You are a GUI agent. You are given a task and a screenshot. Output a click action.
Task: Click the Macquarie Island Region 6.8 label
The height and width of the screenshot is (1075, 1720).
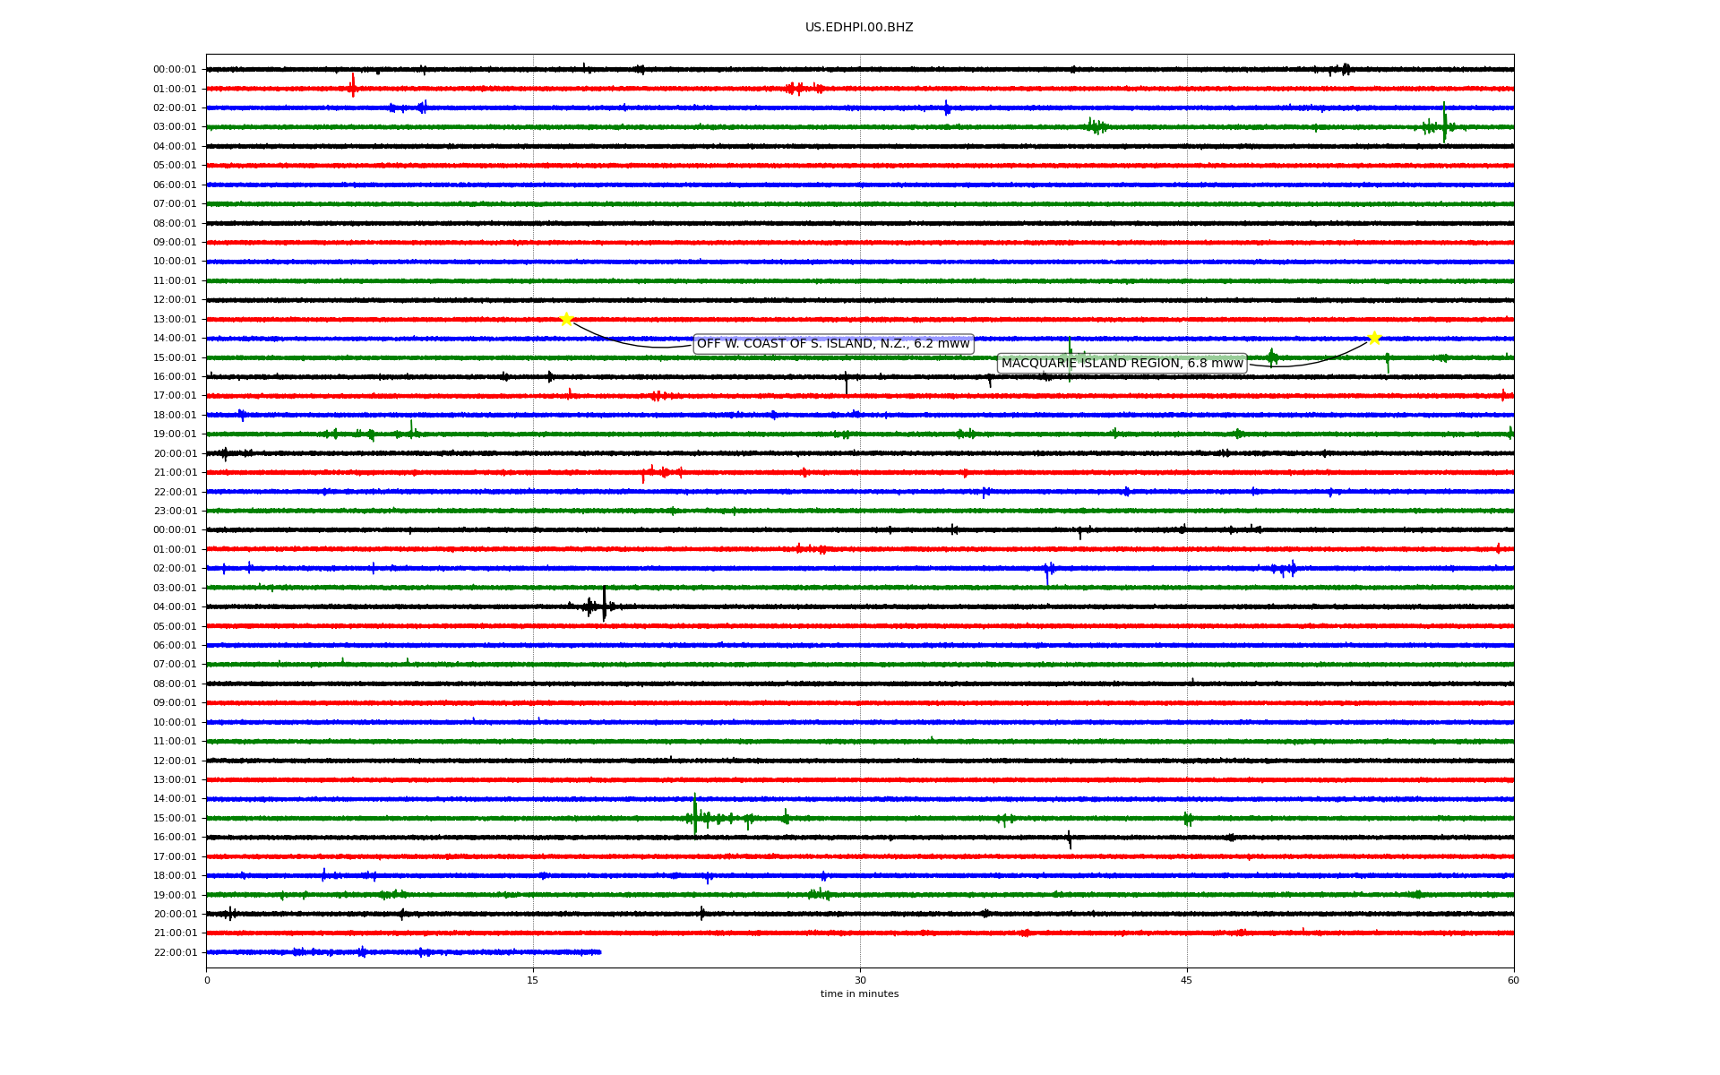click(x=1122, y=363)
